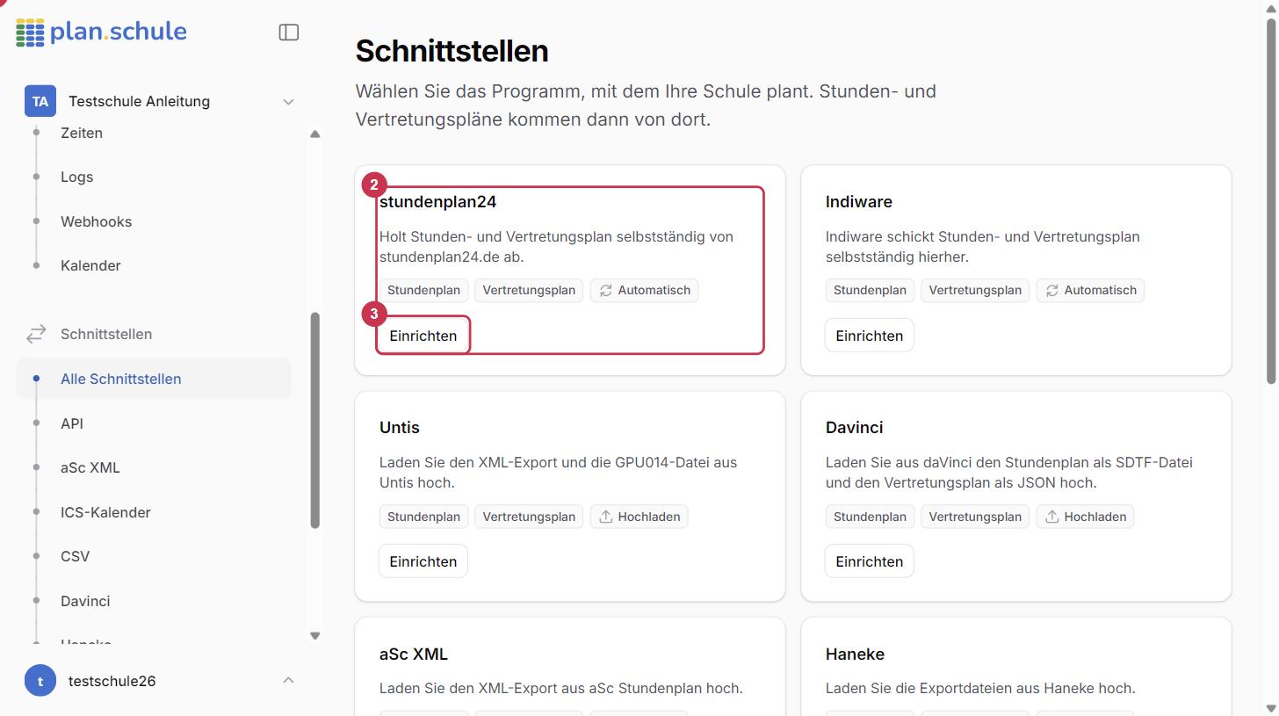This screenshot has height=716, width=1279.
Task: Click the testschule26 user avatar
Action: pyautogui.click(x=40, y=681)
